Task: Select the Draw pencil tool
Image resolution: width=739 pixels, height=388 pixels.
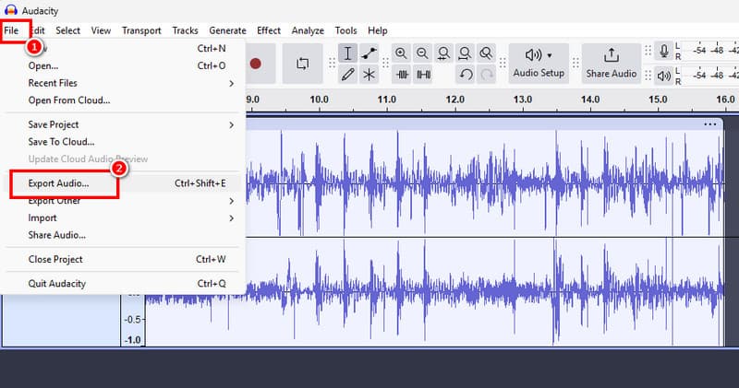Action: click(347, 75)
